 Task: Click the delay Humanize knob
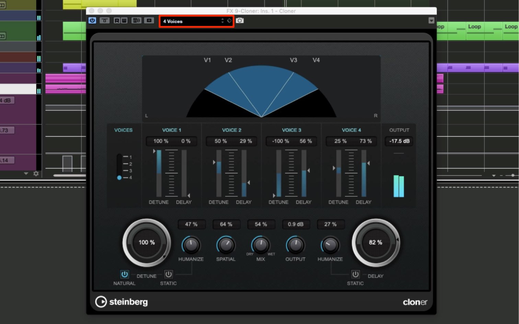pyautogui.click(x=330, y=245)
